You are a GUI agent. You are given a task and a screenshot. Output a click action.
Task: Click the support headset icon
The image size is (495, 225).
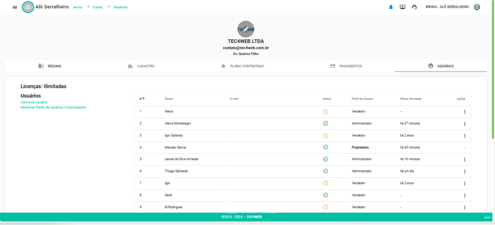tap(414, 7)
